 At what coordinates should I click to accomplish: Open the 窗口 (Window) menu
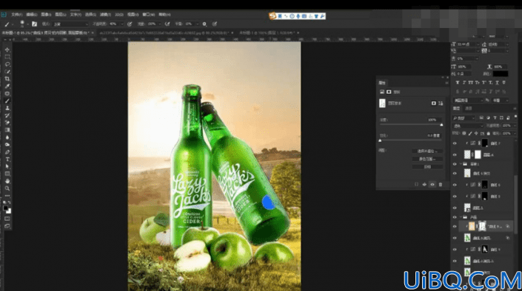pyautogui.click(x=149, y=15)
